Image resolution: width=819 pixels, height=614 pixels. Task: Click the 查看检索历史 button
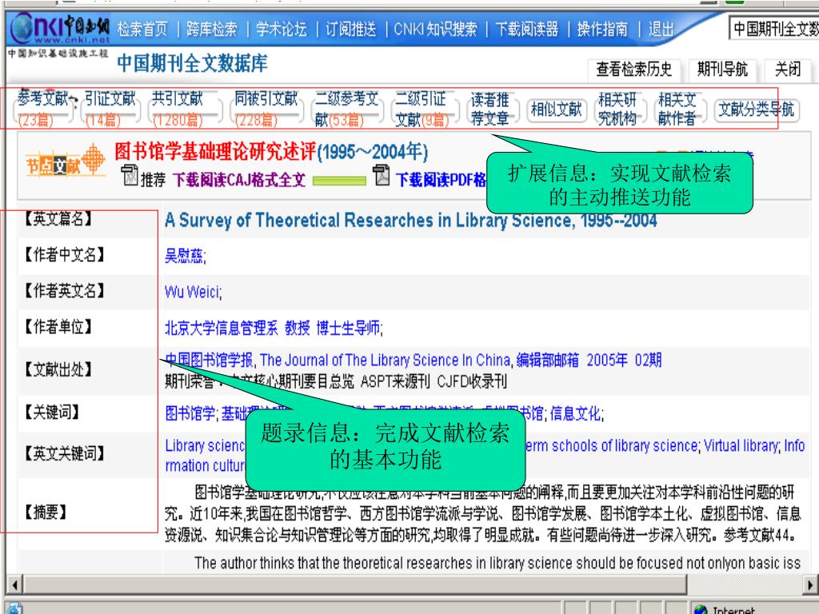coord(634,70)
